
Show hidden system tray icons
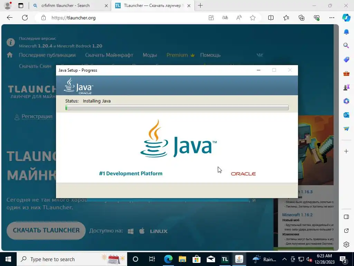pyautogui.click(x=285, y=259)
